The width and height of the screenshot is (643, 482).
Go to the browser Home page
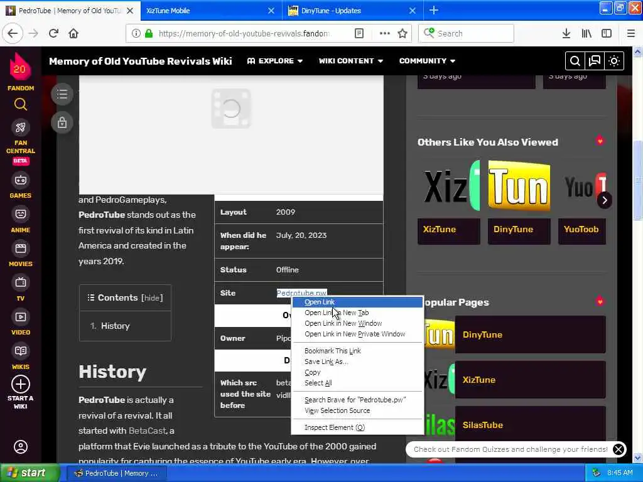click(73, 33)
